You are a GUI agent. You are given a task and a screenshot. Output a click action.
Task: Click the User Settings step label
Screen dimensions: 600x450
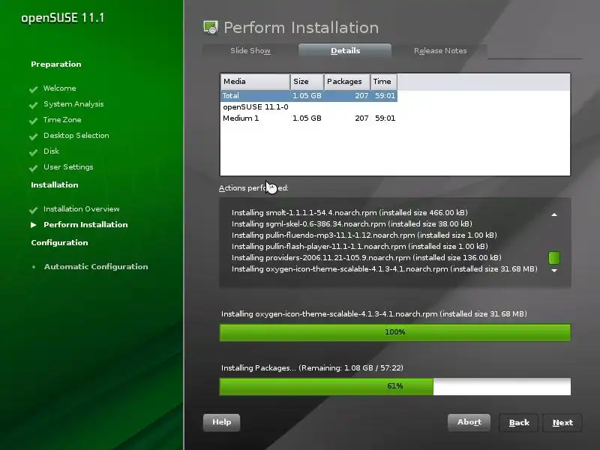pos(68,167)
